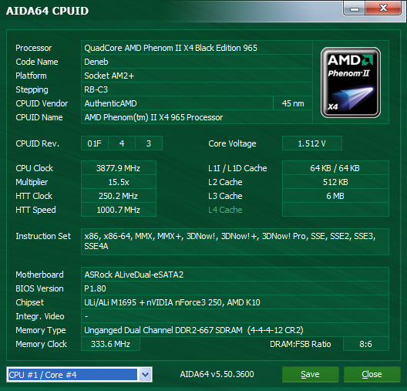Click the AMD Phenom II X4 logo
This screenshot has height=391, width=407.
[351, 83]
